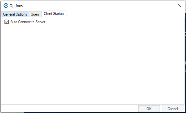This screenshot has height=113, width=186.
Task: Select the Client Startup tab
Action: 54,14
